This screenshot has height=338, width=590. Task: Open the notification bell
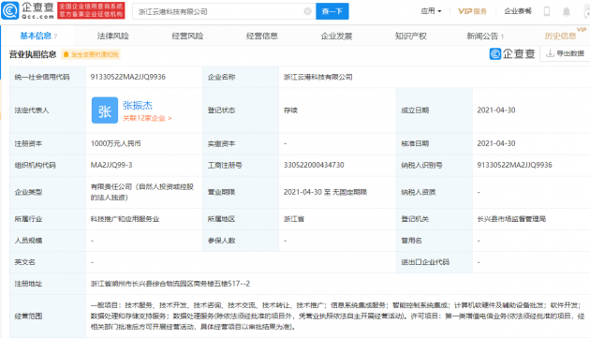(x=567, y=11)
